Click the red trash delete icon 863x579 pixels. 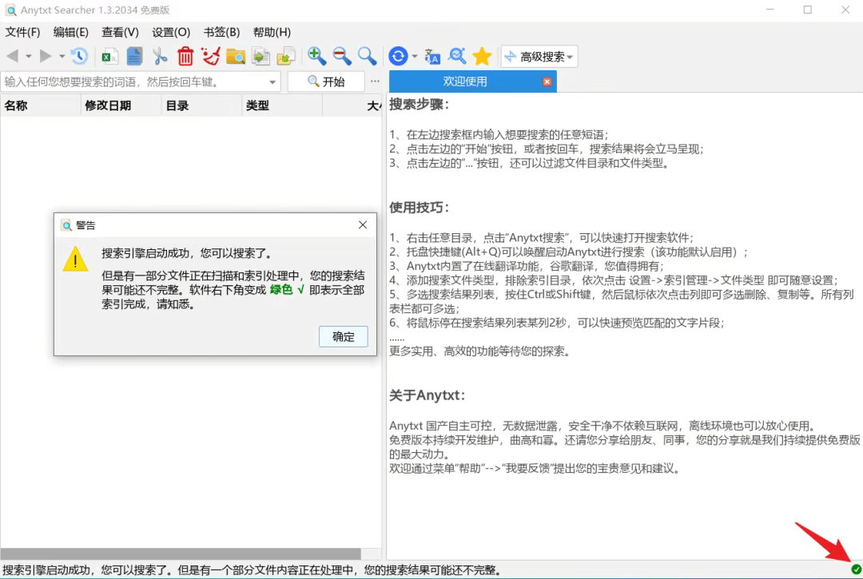click(185, 56)
